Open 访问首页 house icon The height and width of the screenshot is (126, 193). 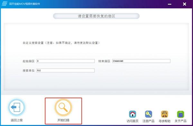point(133,114)
